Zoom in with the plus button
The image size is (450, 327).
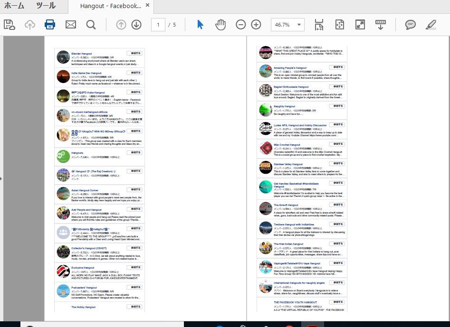256,25
